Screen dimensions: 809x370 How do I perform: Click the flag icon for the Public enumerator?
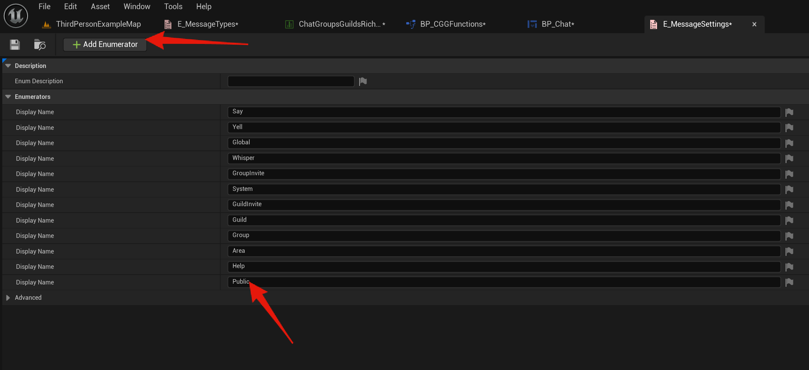(x=790, y=282)
